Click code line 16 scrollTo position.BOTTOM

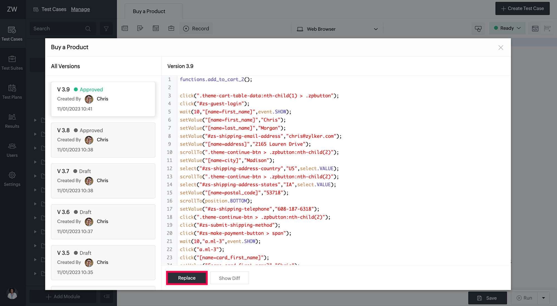point(216,201)
